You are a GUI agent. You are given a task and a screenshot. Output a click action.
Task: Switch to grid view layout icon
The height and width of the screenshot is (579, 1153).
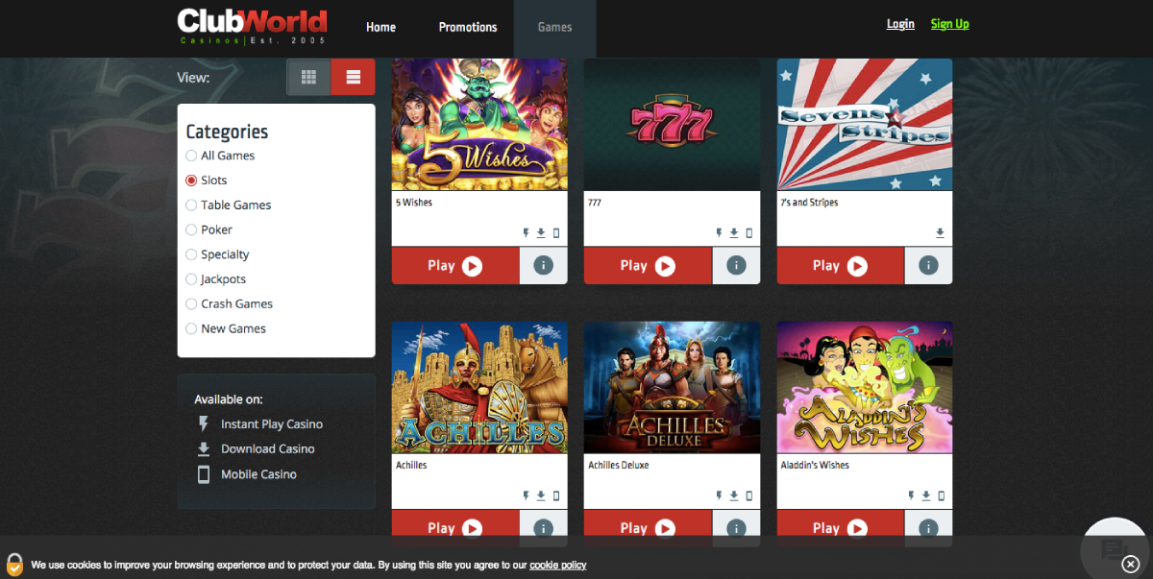pos(308,78)
